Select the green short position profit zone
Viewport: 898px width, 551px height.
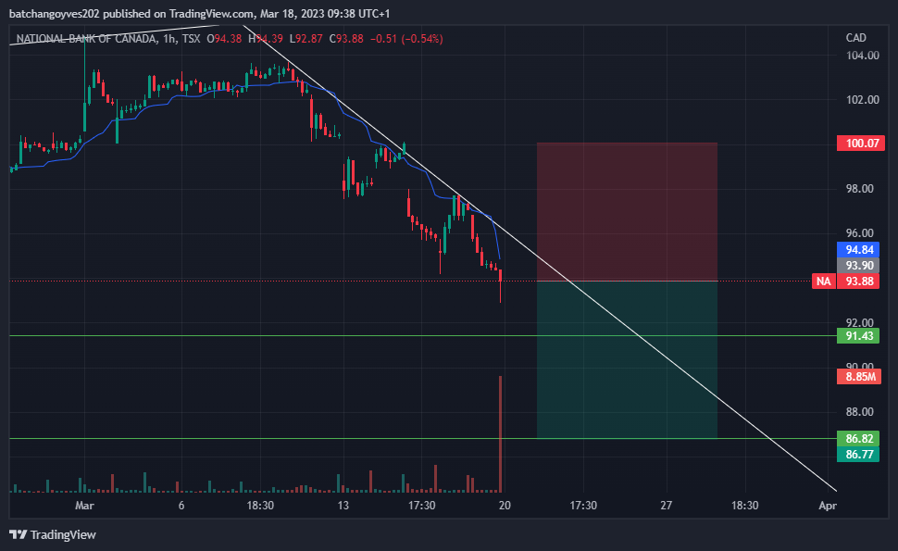(x=627, y=359)
